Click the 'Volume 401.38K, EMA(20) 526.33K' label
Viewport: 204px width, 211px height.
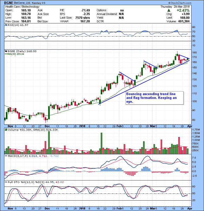[33, 130]
